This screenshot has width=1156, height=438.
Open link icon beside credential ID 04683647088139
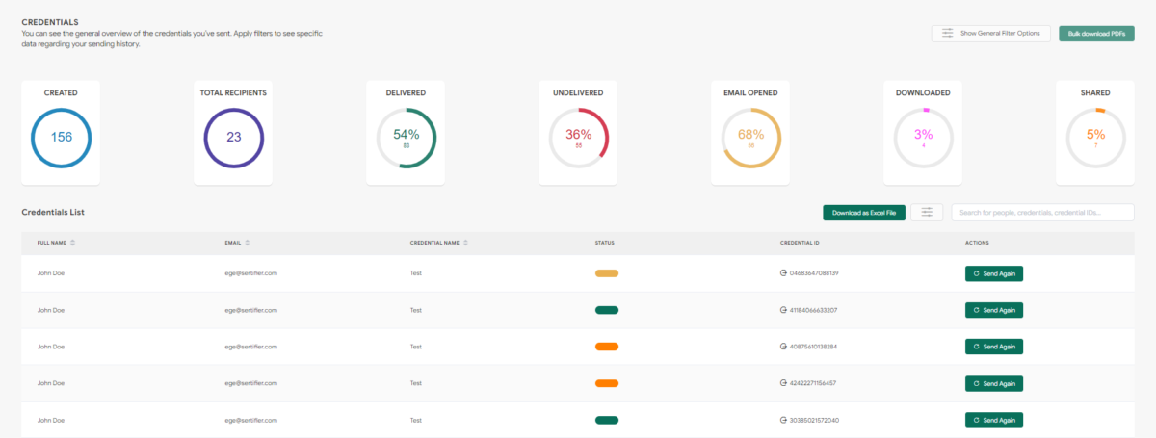(x=783, y=273)
